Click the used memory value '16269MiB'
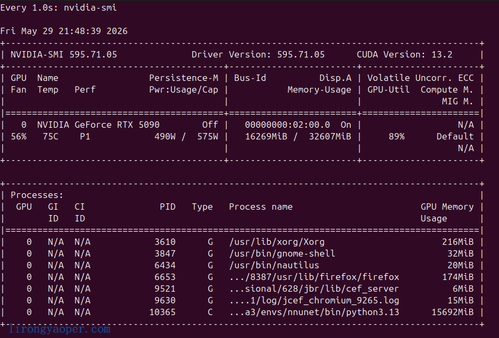Viewport: 499px width, 338px height. tap(266, 136)
